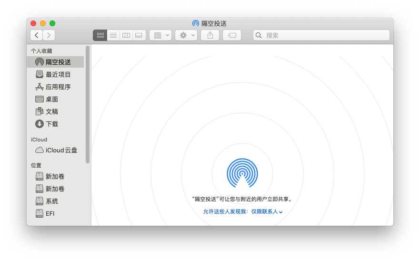
Task: Click the iCloud cloud icon
Action: point(40,150)
